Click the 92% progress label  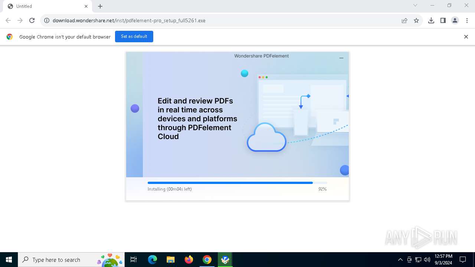pyautogui.click(x=322, y=189)
